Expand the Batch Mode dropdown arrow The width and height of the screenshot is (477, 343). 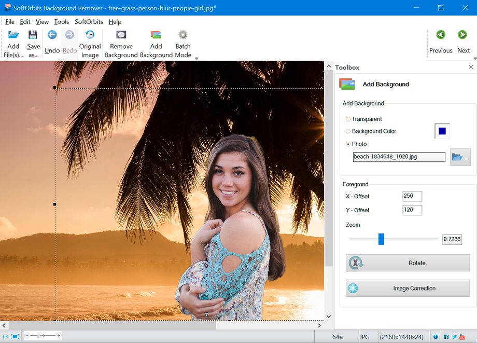click(x=197, y=59)
